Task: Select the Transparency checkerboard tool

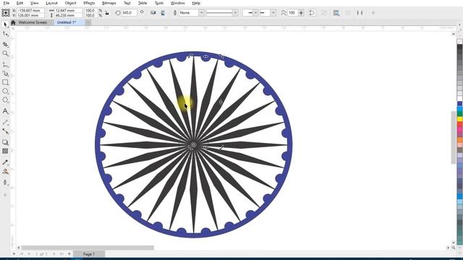Action: coord(5,151)
